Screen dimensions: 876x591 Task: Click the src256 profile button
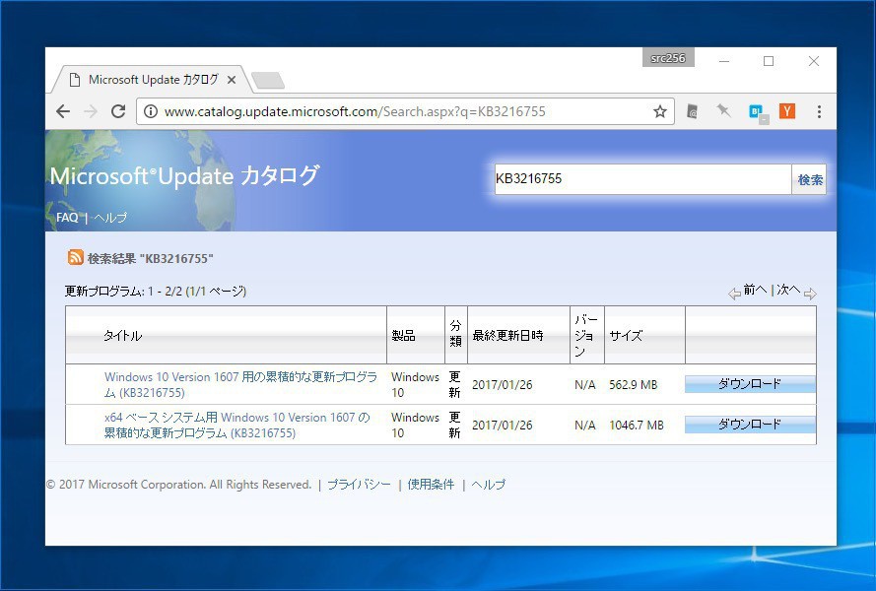[x=668, y=58]
